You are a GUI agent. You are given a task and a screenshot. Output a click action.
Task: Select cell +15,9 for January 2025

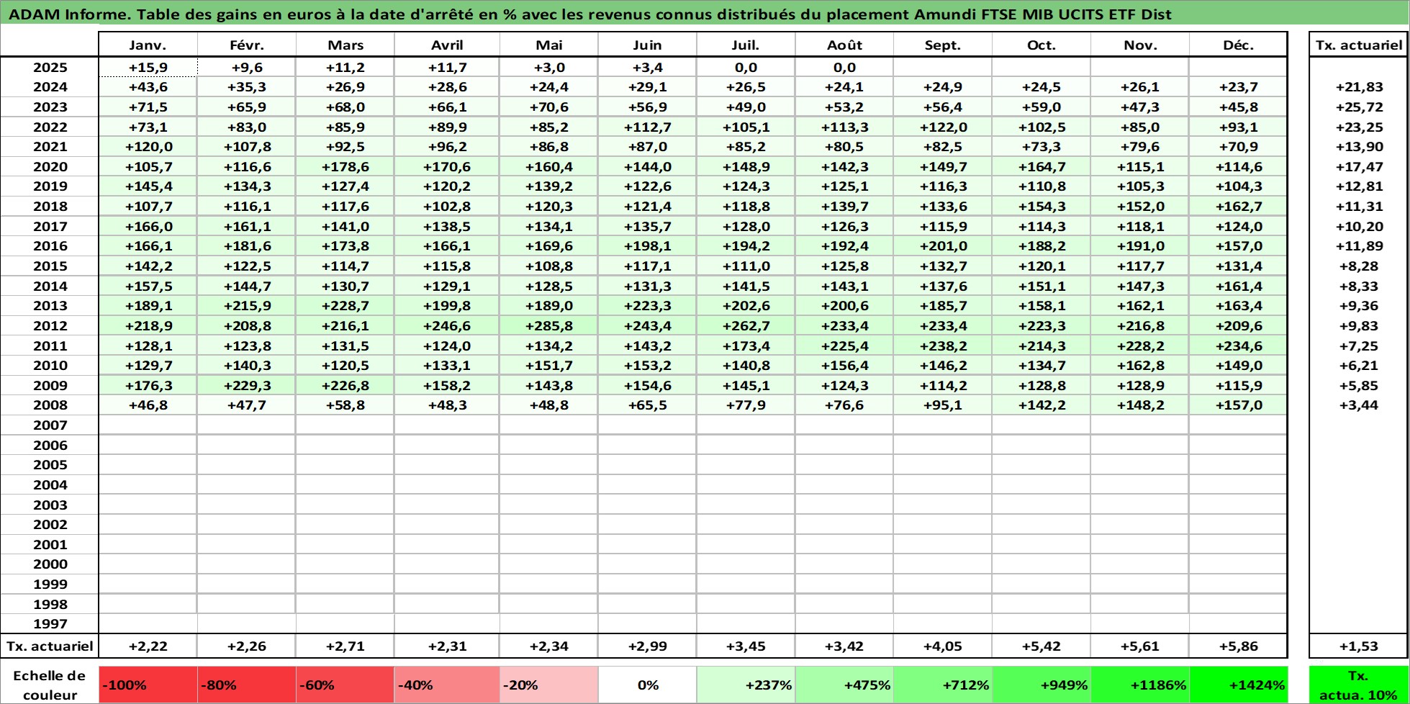pos(148,67)
